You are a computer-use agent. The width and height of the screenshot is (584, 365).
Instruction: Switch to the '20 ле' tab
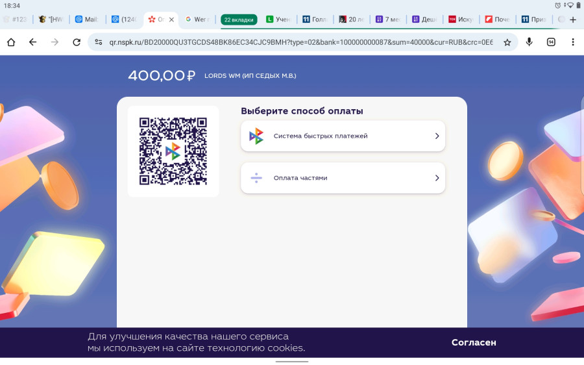(x=352, y=19)
